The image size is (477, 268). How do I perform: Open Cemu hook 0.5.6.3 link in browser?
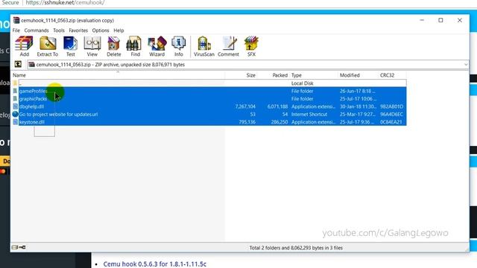click(154, 264)
